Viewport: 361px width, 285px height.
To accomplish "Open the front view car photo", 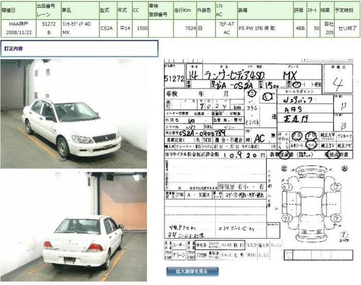I will pyautogui.click(x=74, y=114).
